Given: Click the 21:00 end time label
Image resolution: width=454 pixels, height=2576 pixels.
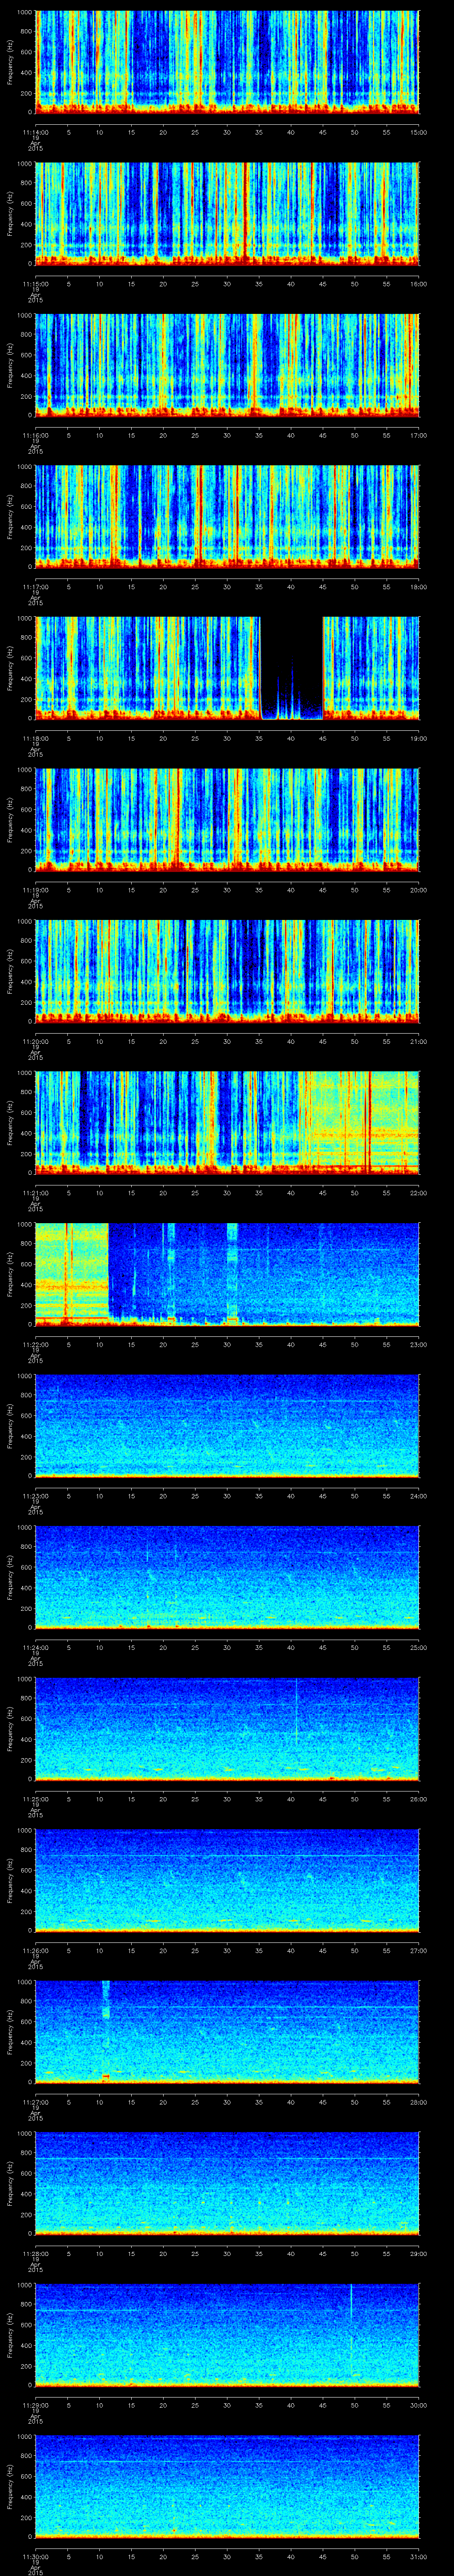Looking at the screenshot, I should coord(419,1041).
